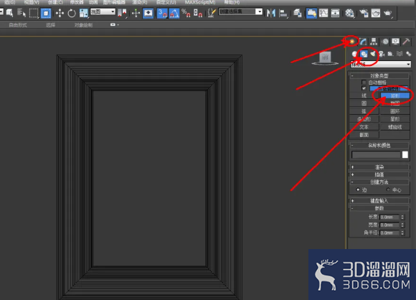Open the Material Editor
This screenshot has width=416, height=300.
pyautogui.click(x=350, y=13)
